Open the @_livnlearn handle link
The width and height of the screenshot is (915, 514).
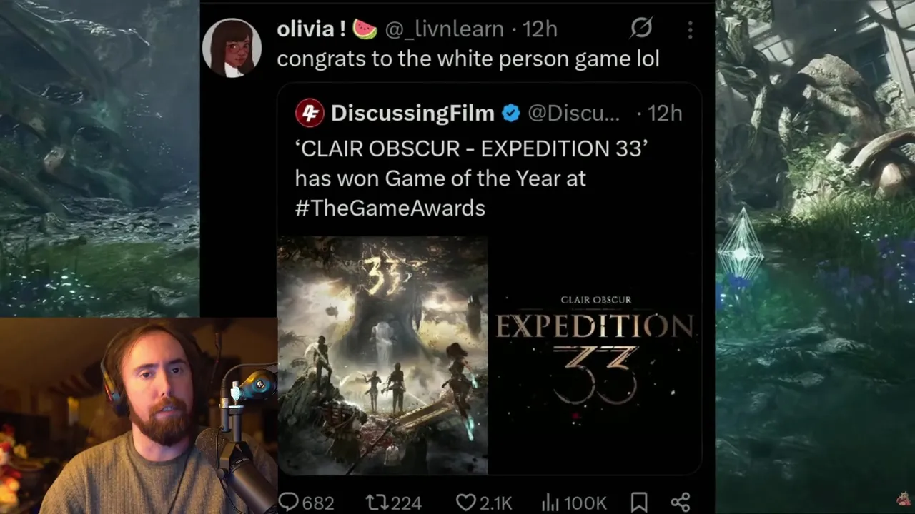point(445,29)
